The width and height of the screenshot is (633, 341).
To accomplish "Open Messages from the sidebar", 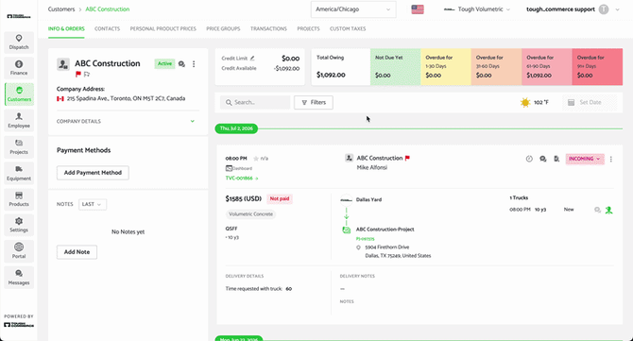I will coord(19,278).
